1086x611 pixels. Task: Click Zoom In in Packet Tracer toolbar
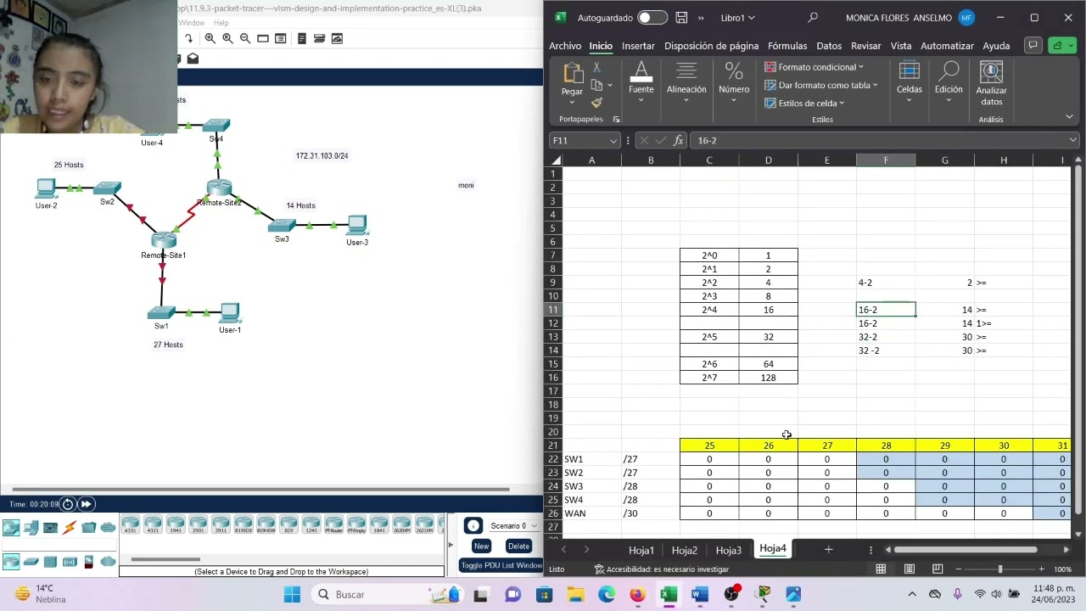tap(210, 38)
